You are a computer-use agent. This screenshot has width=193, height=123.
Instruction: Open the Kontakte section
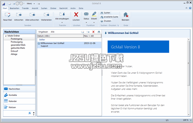pos(19,95)
